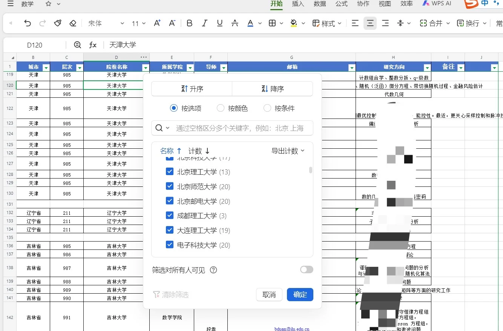Open the 研究方向 column filter dropdown
The width and height of the screenshot is (503, 331).
pos(427,68)
